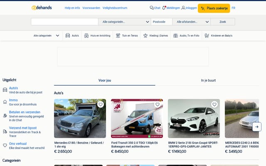266x166 pixels.
Task: Click the Ons verhaal heart icon
Action: coord(5,145)
